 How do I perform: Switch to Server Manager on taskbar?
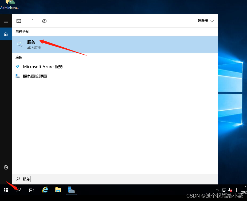click(x=71, y=190)
